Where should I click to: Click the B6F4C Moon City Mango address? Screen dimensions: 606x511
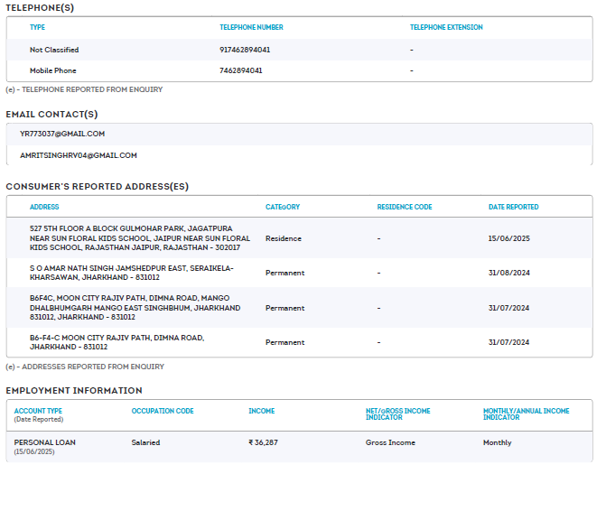point(135,308)
